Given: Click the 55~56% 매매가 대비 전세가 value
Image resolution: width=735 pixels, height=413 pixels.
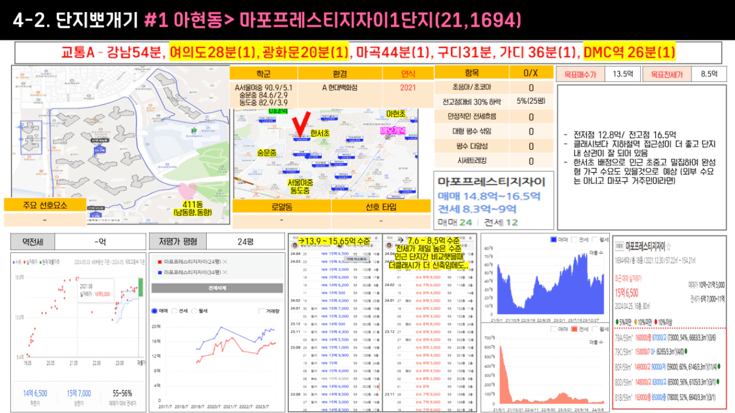Looking at the screenshot, I should coord(123,392).
